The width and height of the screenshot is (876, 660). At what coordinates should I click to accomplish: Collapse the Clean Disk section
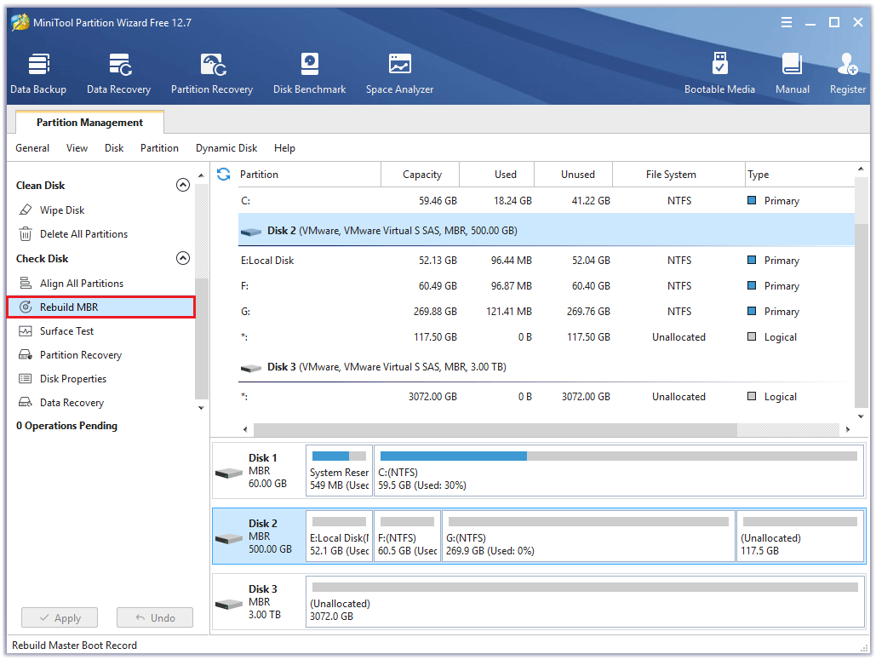pos(183,185)
